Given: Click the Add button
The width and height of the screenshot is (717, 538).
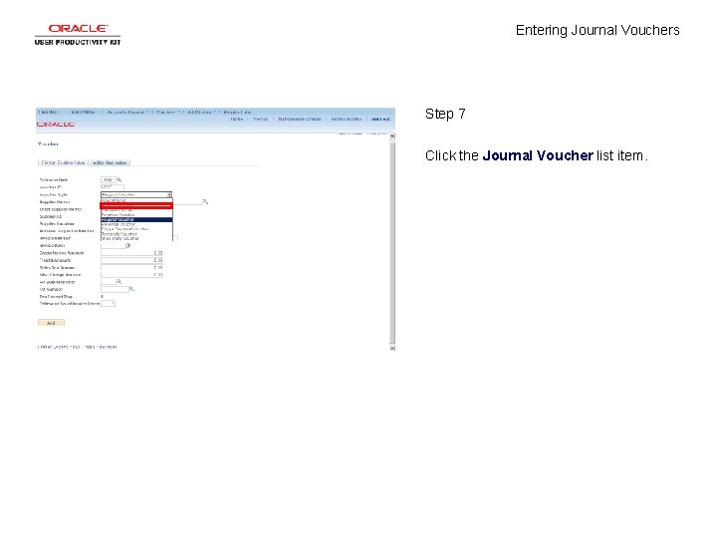Looking at the screenshot, I should tap(51, 323).
